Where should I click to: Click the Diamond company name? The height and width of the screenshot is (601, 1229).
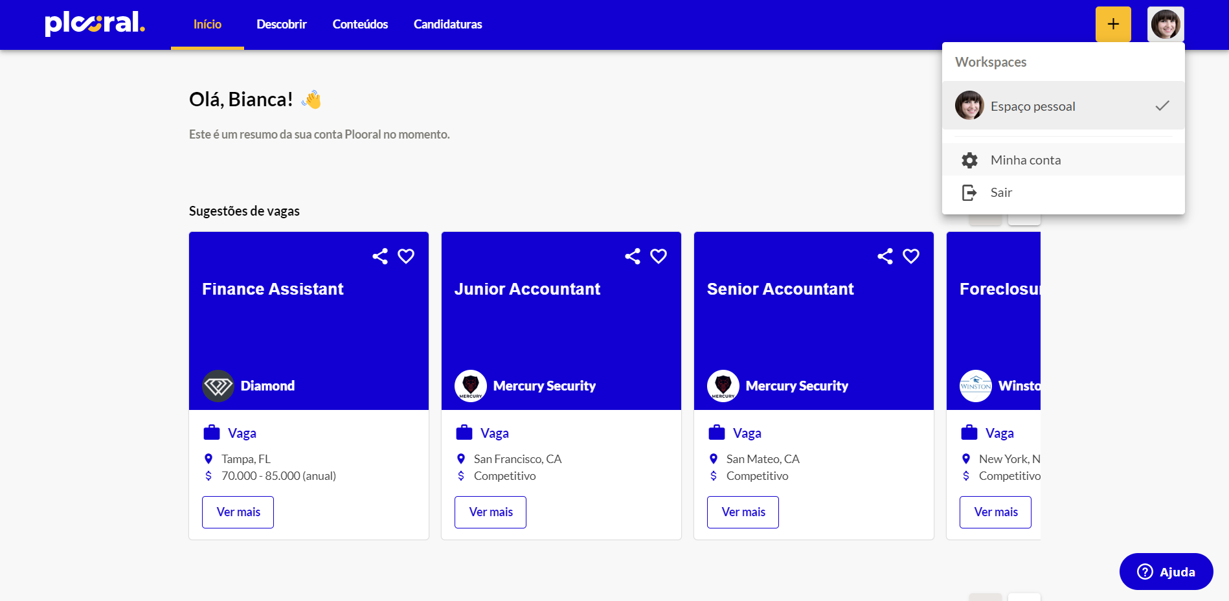pyautogui.click(x=267, y=386)
